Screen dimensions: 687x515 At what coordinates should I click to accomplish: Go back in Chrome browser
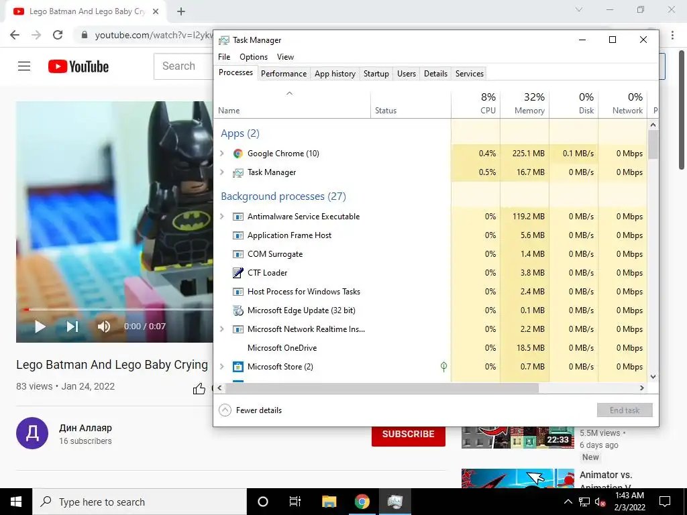(15, 35)
